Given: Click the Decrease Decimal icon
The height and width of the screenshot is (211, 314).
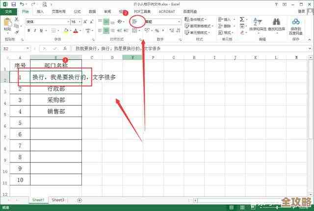Looking at the screenshot, I should point(178,30).
